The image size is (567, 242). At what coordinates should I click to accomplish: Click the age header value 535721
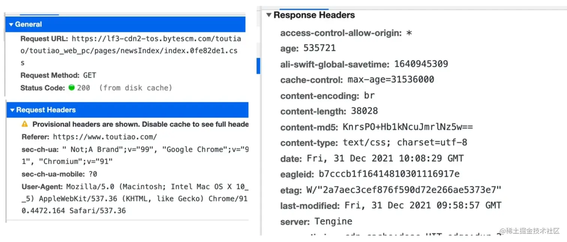[x=319, y=48]
